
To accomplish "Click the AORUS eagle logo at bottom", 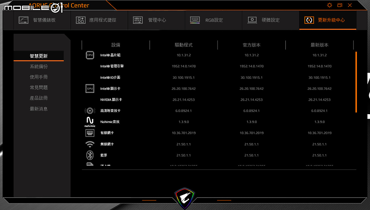I will pyautogui.click(x=185, y=198).
